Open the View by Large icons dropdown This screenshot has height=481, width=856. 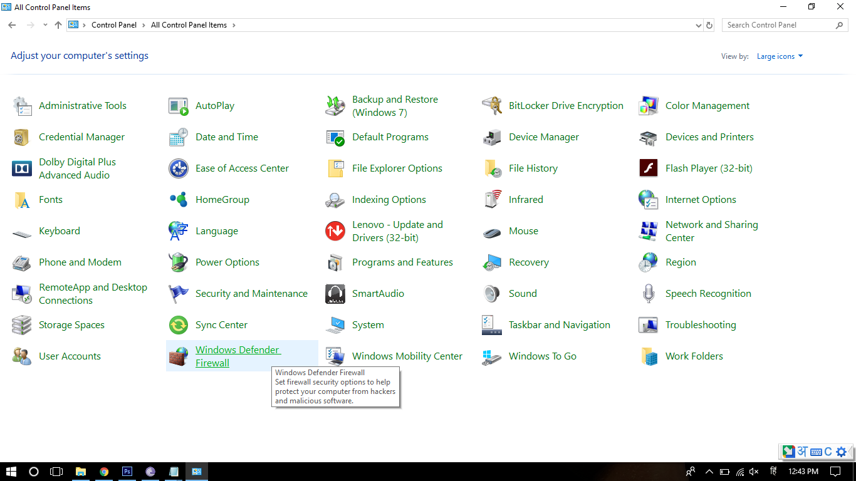pyautogui.click(x=780, y=56)
